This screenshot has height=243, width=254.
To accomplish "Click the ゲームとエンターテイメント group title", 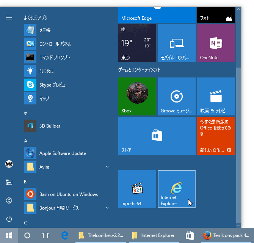I will (x=139, y=70).
